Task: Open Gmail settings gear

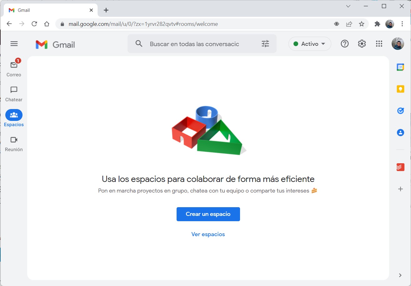Action: (x=362, y=44)
